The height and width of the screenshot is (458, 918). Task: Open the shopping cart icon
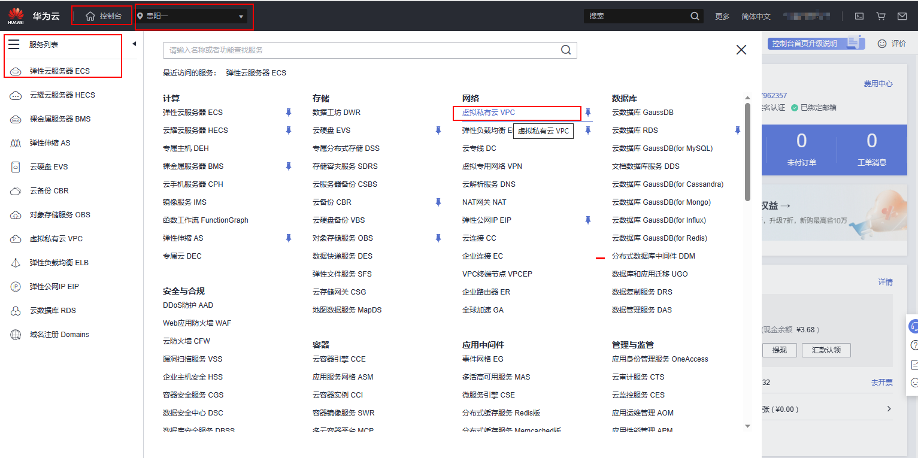[x=881, y=16]
